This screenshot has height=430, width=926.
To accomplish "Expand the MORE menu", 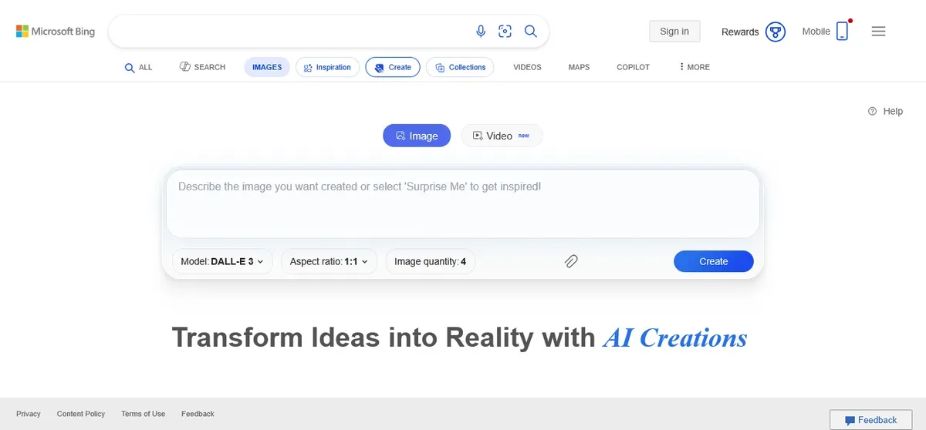I will (694, 67).
